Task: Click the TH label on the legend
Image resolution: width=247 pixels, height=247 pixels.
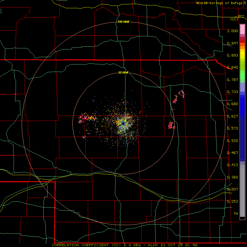Action: (236, 214)
